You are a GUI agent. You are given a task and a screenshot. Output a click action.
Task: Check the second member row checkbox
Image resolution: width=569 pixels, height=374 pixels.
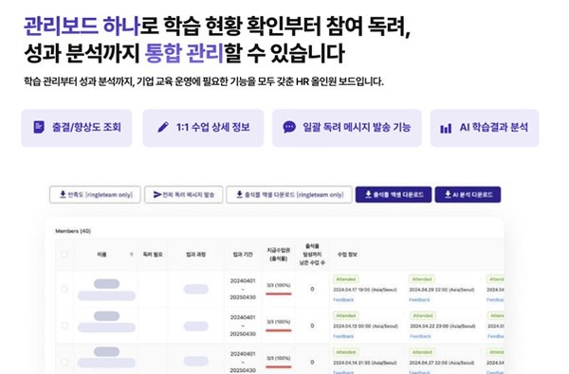pyautogui.click(x=64, y=326)
